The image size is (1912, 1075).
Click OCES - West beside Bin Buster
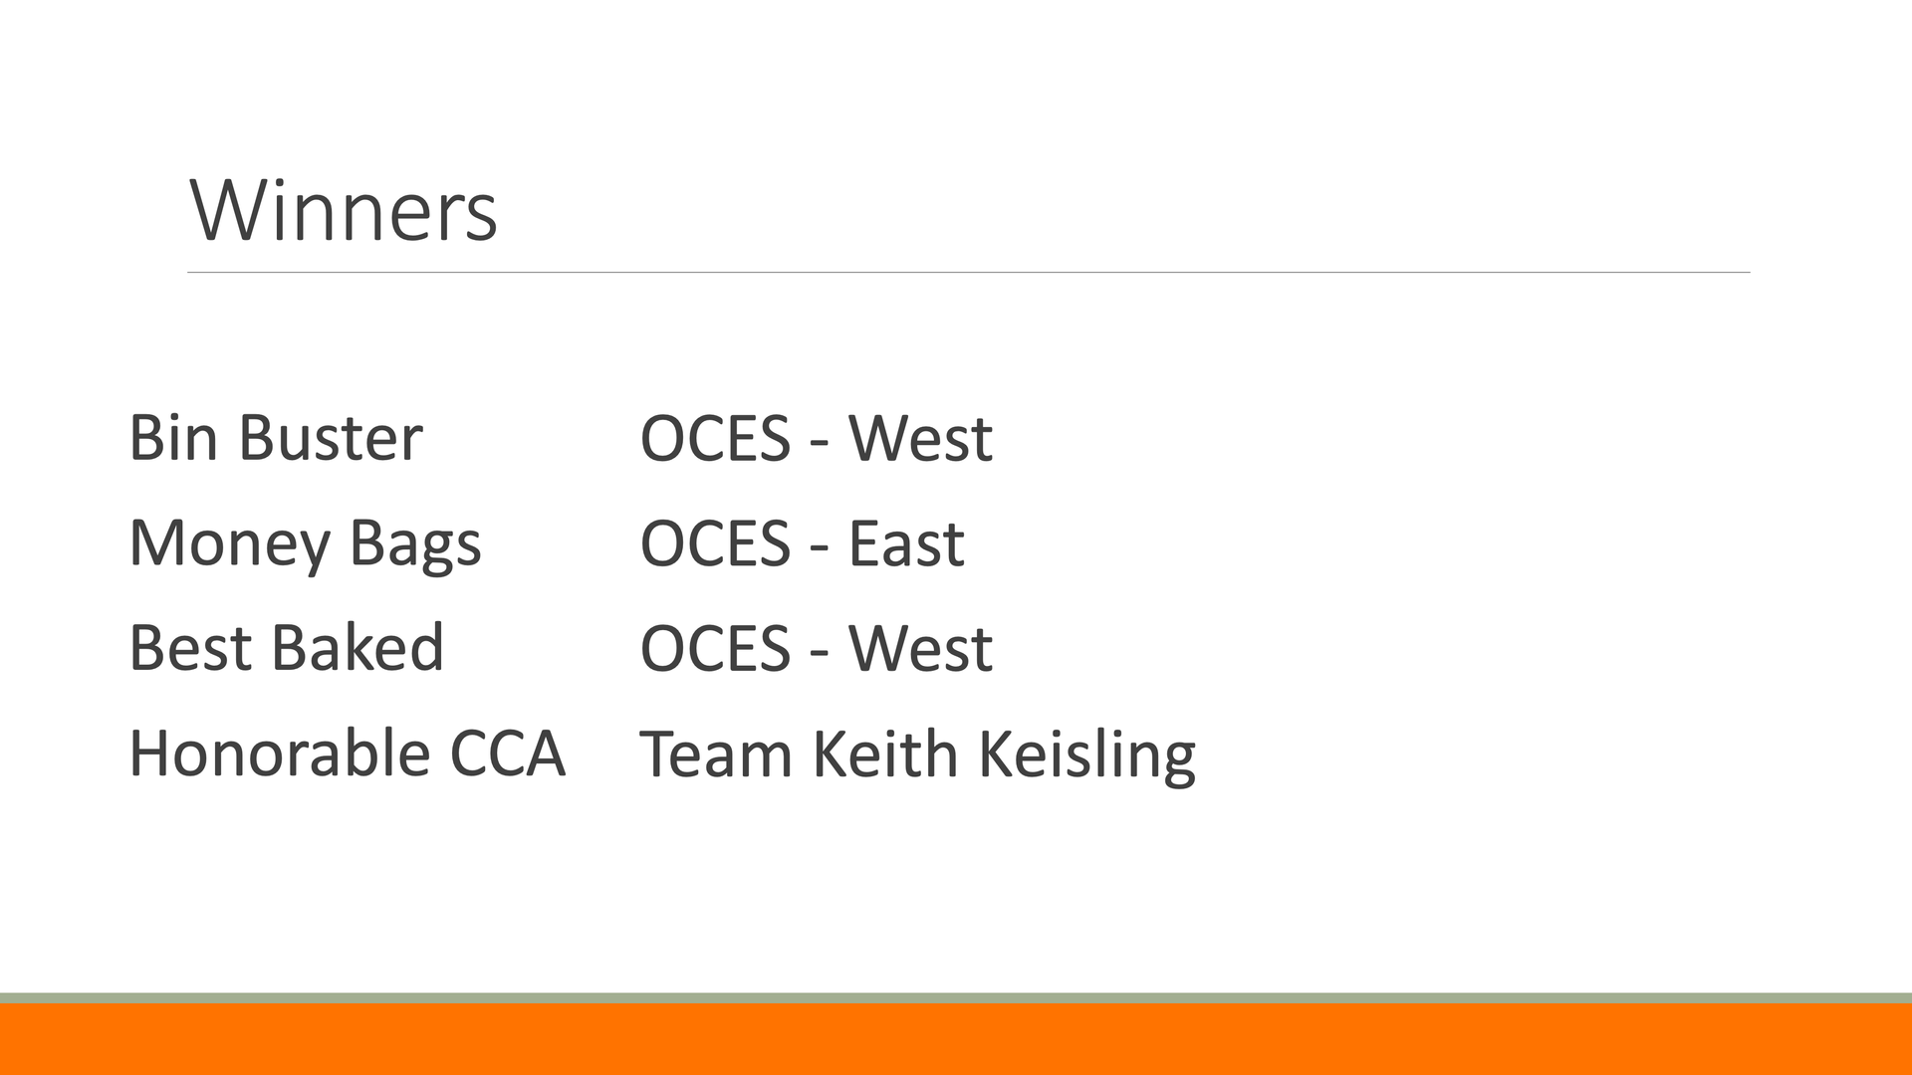(x=816, y=438)
